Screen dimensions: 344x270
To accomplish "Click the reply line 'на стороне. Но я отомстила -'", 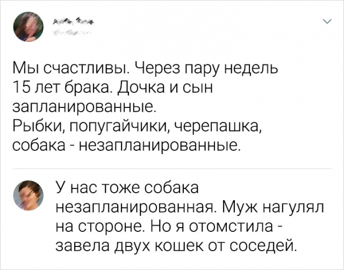I will (169, 226).
